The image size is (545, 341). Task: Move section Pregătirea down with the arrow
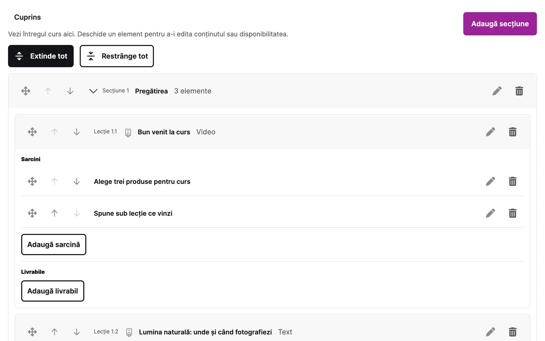[x=70, y=91]
